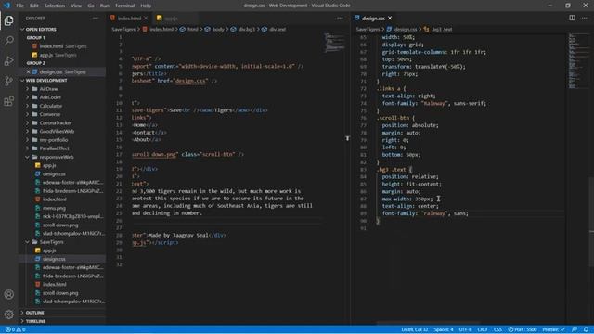
Task: Open the Source Control view
Action: tap(8, 81)
